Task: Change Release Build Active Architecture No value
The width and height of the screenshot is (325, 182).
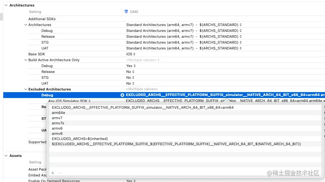Action: (131, 72)
